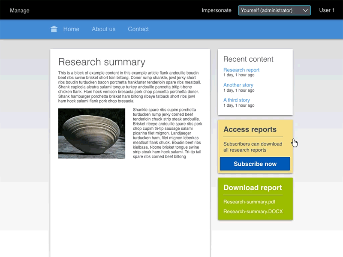343x257 pixels.
Task: Click the seashell image in the article
Action: (x=92, y=133)
